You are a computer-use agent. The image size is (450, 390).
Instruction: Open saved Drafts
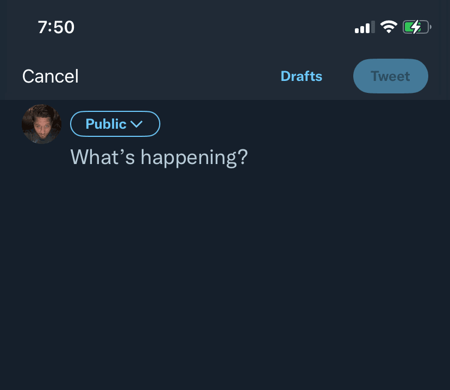click(301, 76)
